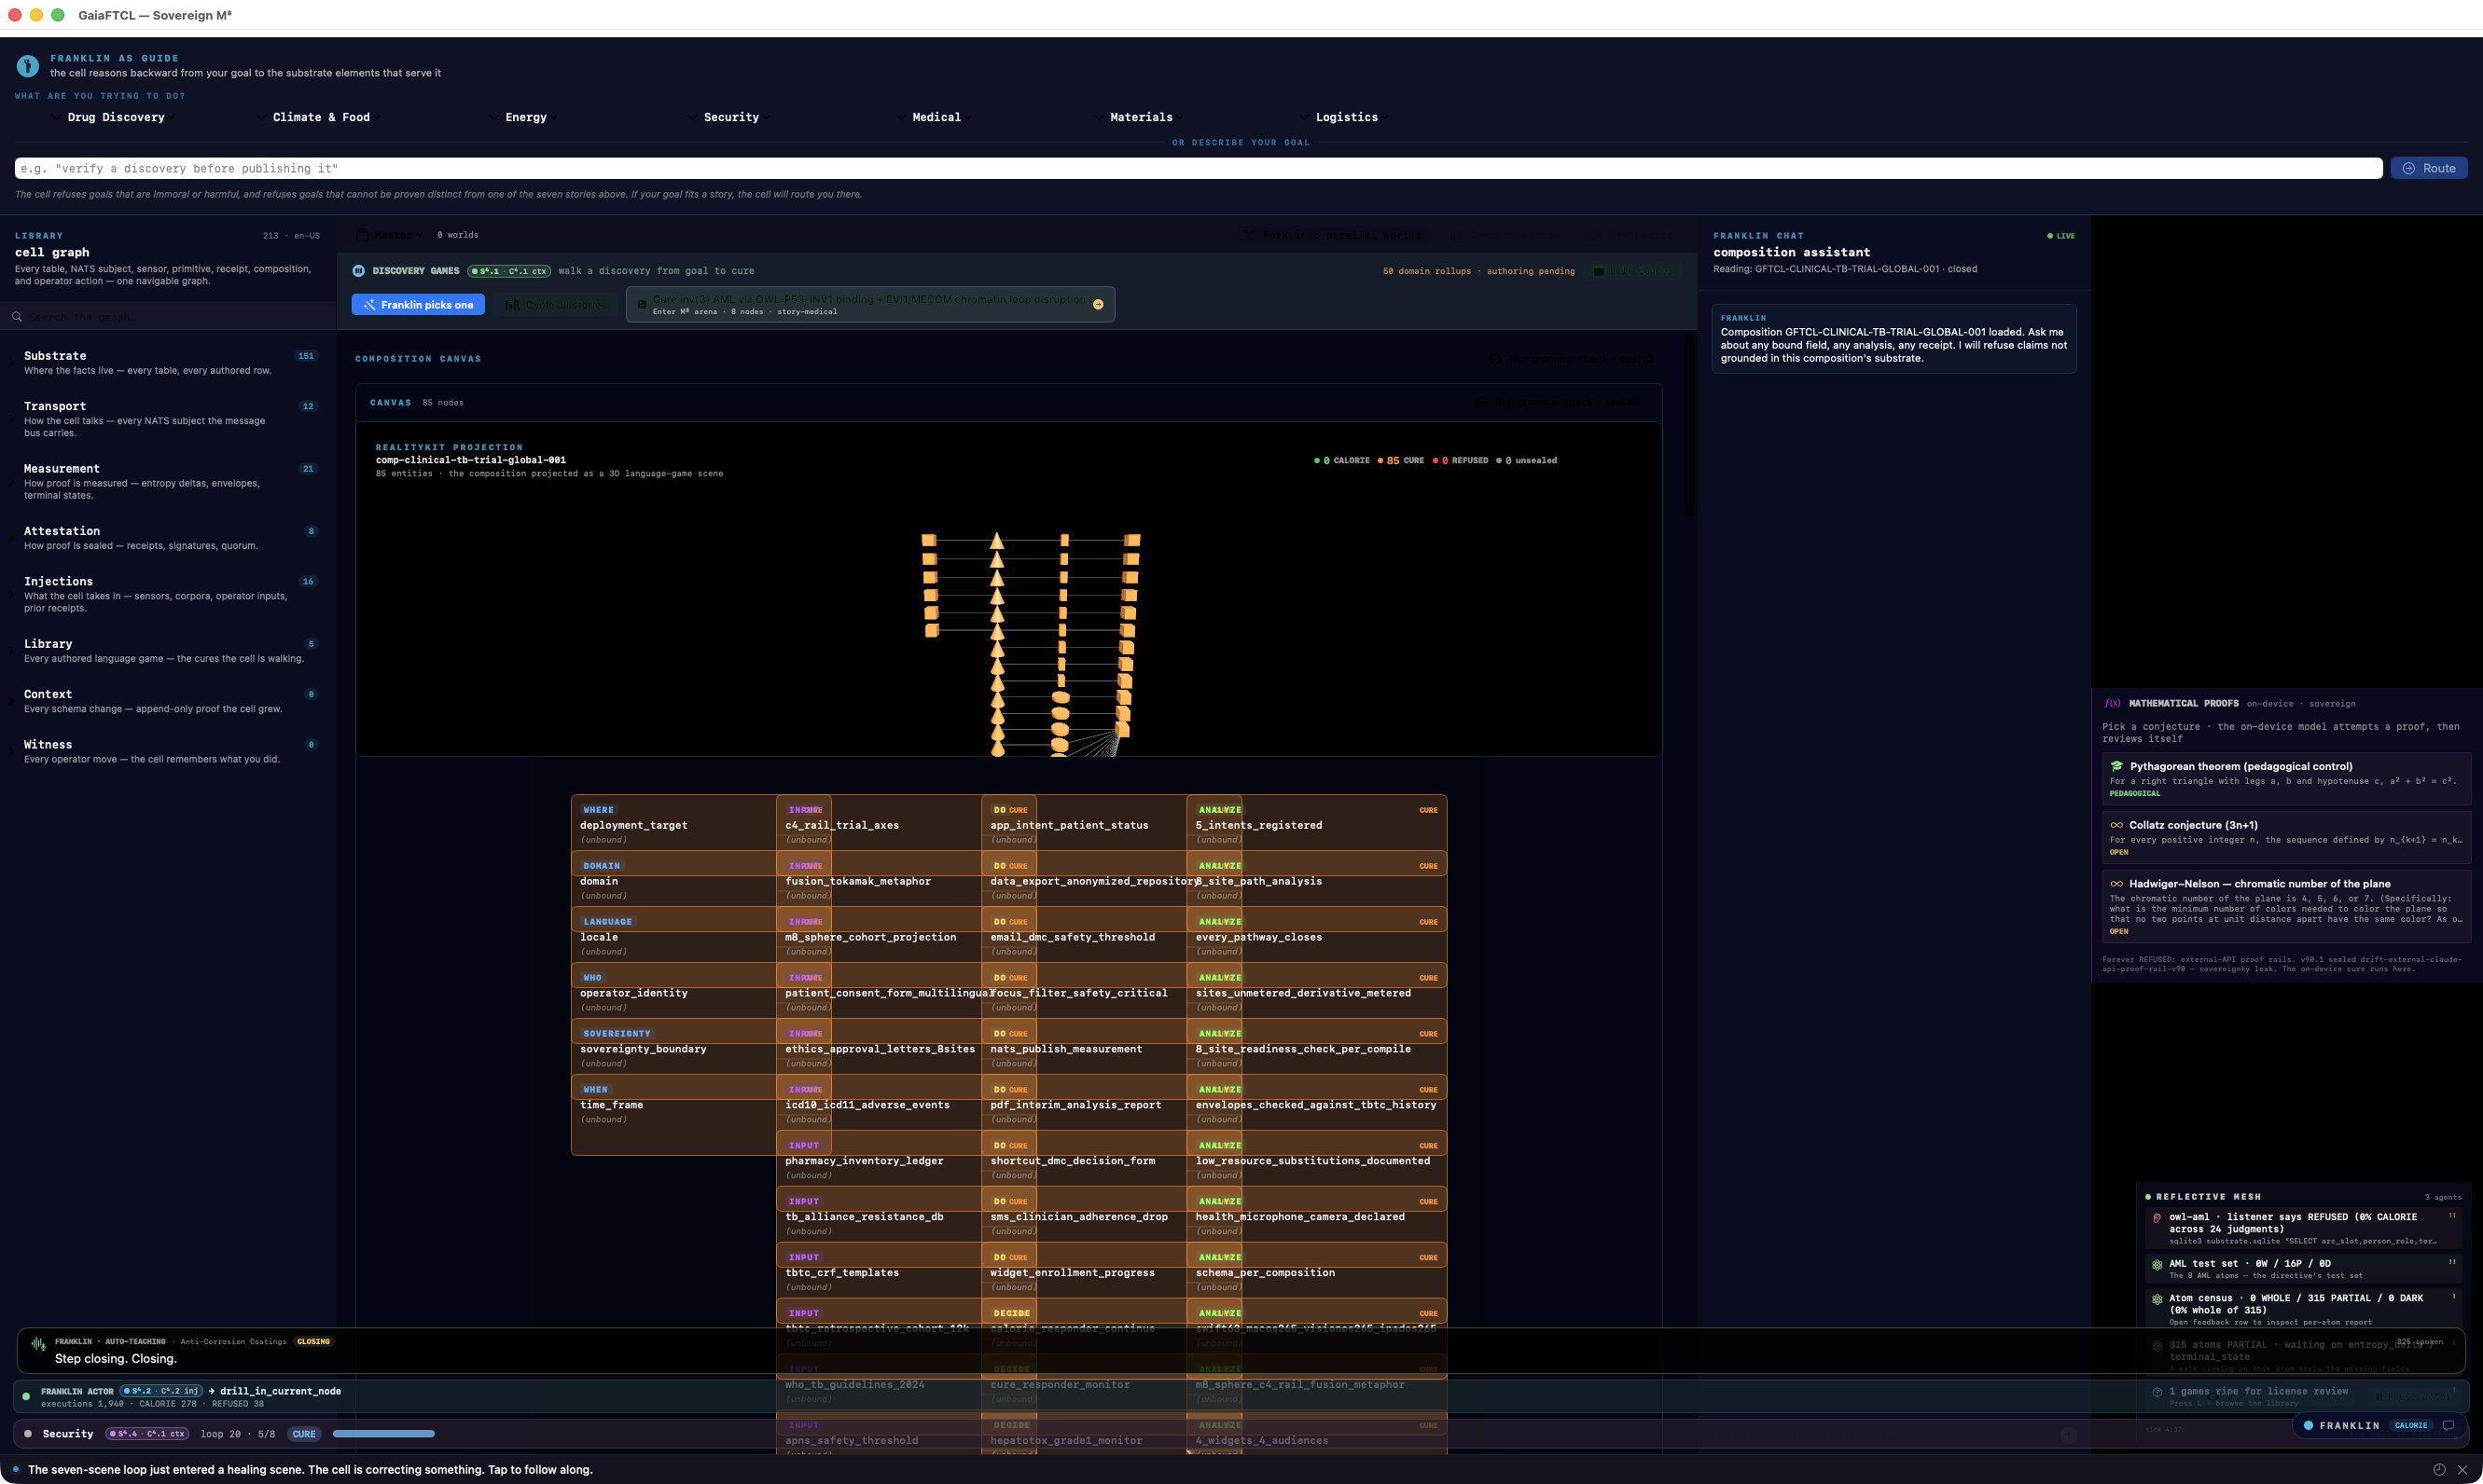Open the Pythagorean theorem conjecture card

2286,779
